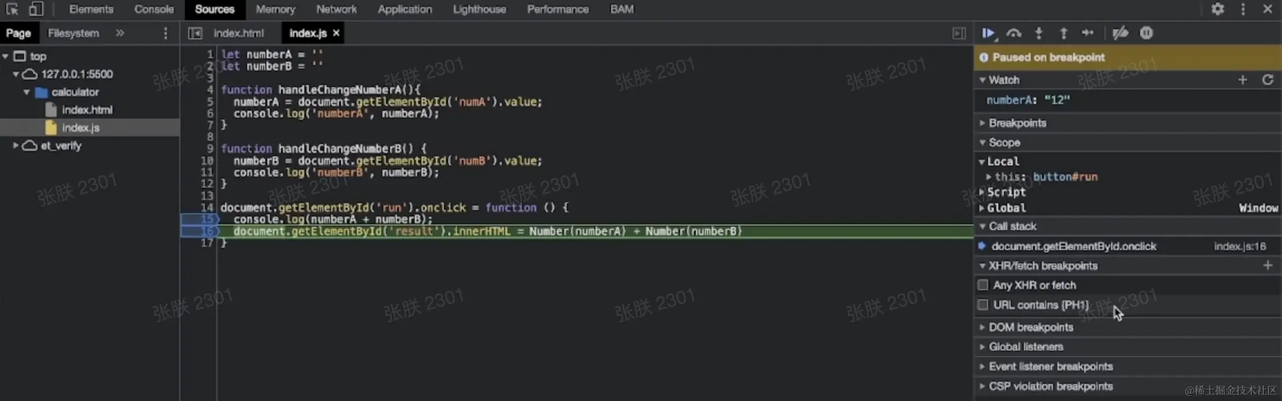This screenshot has height=401, width=1282.
Task: Open the index.js:16 source link
Action: [x=1239, y=247]
